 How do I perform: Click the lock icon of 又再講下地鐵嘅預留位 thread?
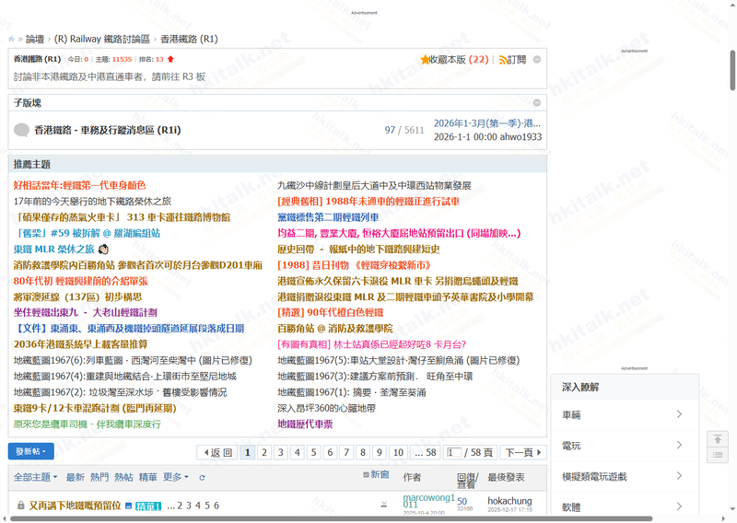coord(20,506)
